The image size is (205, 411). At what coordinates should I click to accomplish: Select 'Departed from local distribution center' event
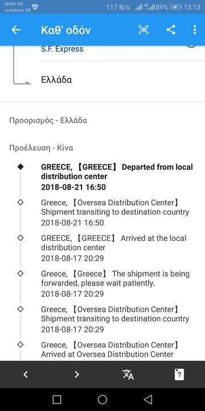pos(117,177)
